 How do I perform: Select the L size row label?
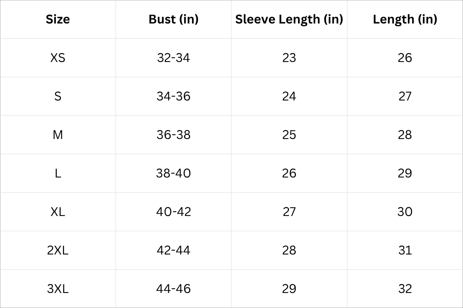[x=58, y=173]
